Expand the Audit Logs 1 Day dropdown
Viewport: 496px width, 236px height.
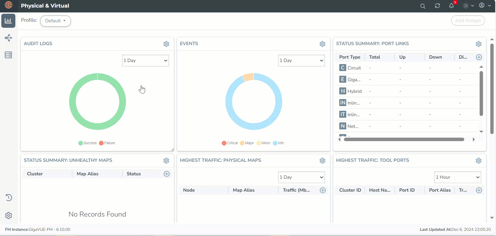pyautogui.click(x=145, y=60)
